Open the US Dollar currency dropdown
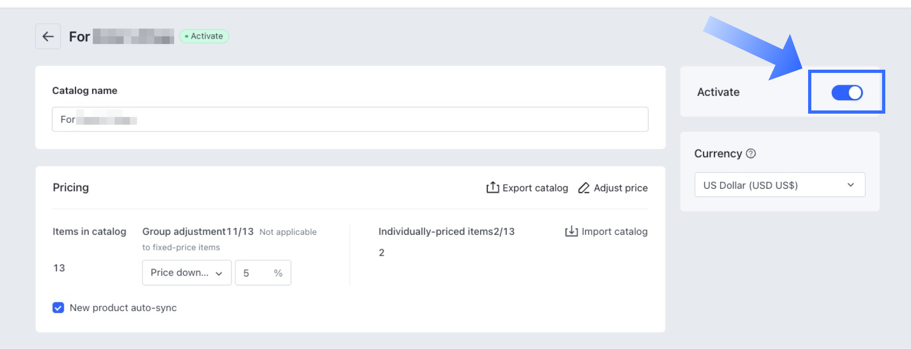 tap(779, 185)
